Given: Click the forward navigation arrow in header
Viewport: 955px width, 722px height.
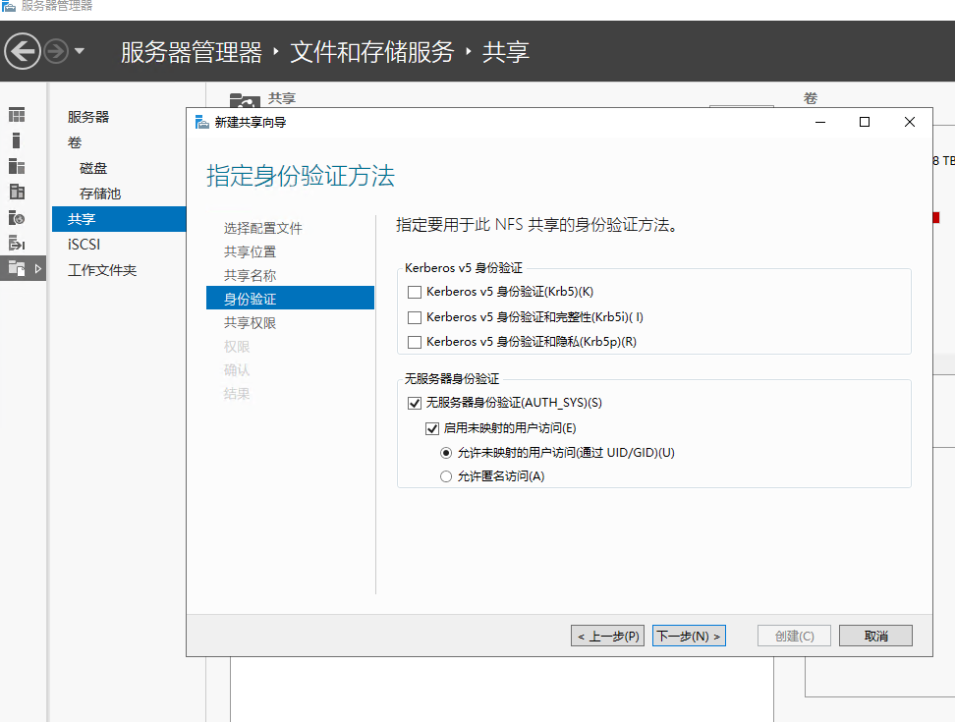Looking at the screenshot, I should pos(56,51).
